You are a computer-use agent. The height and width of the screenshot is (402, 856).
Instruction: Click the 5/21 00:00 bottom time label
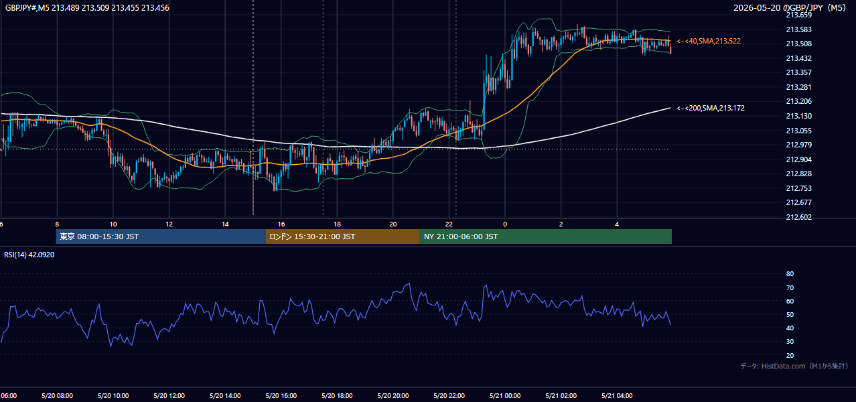tap(505, 396)
